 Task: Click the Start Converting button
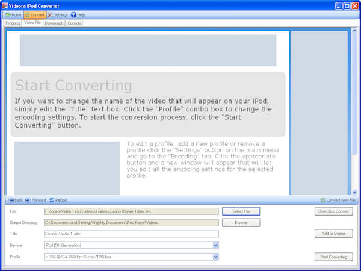pos(333,257)
